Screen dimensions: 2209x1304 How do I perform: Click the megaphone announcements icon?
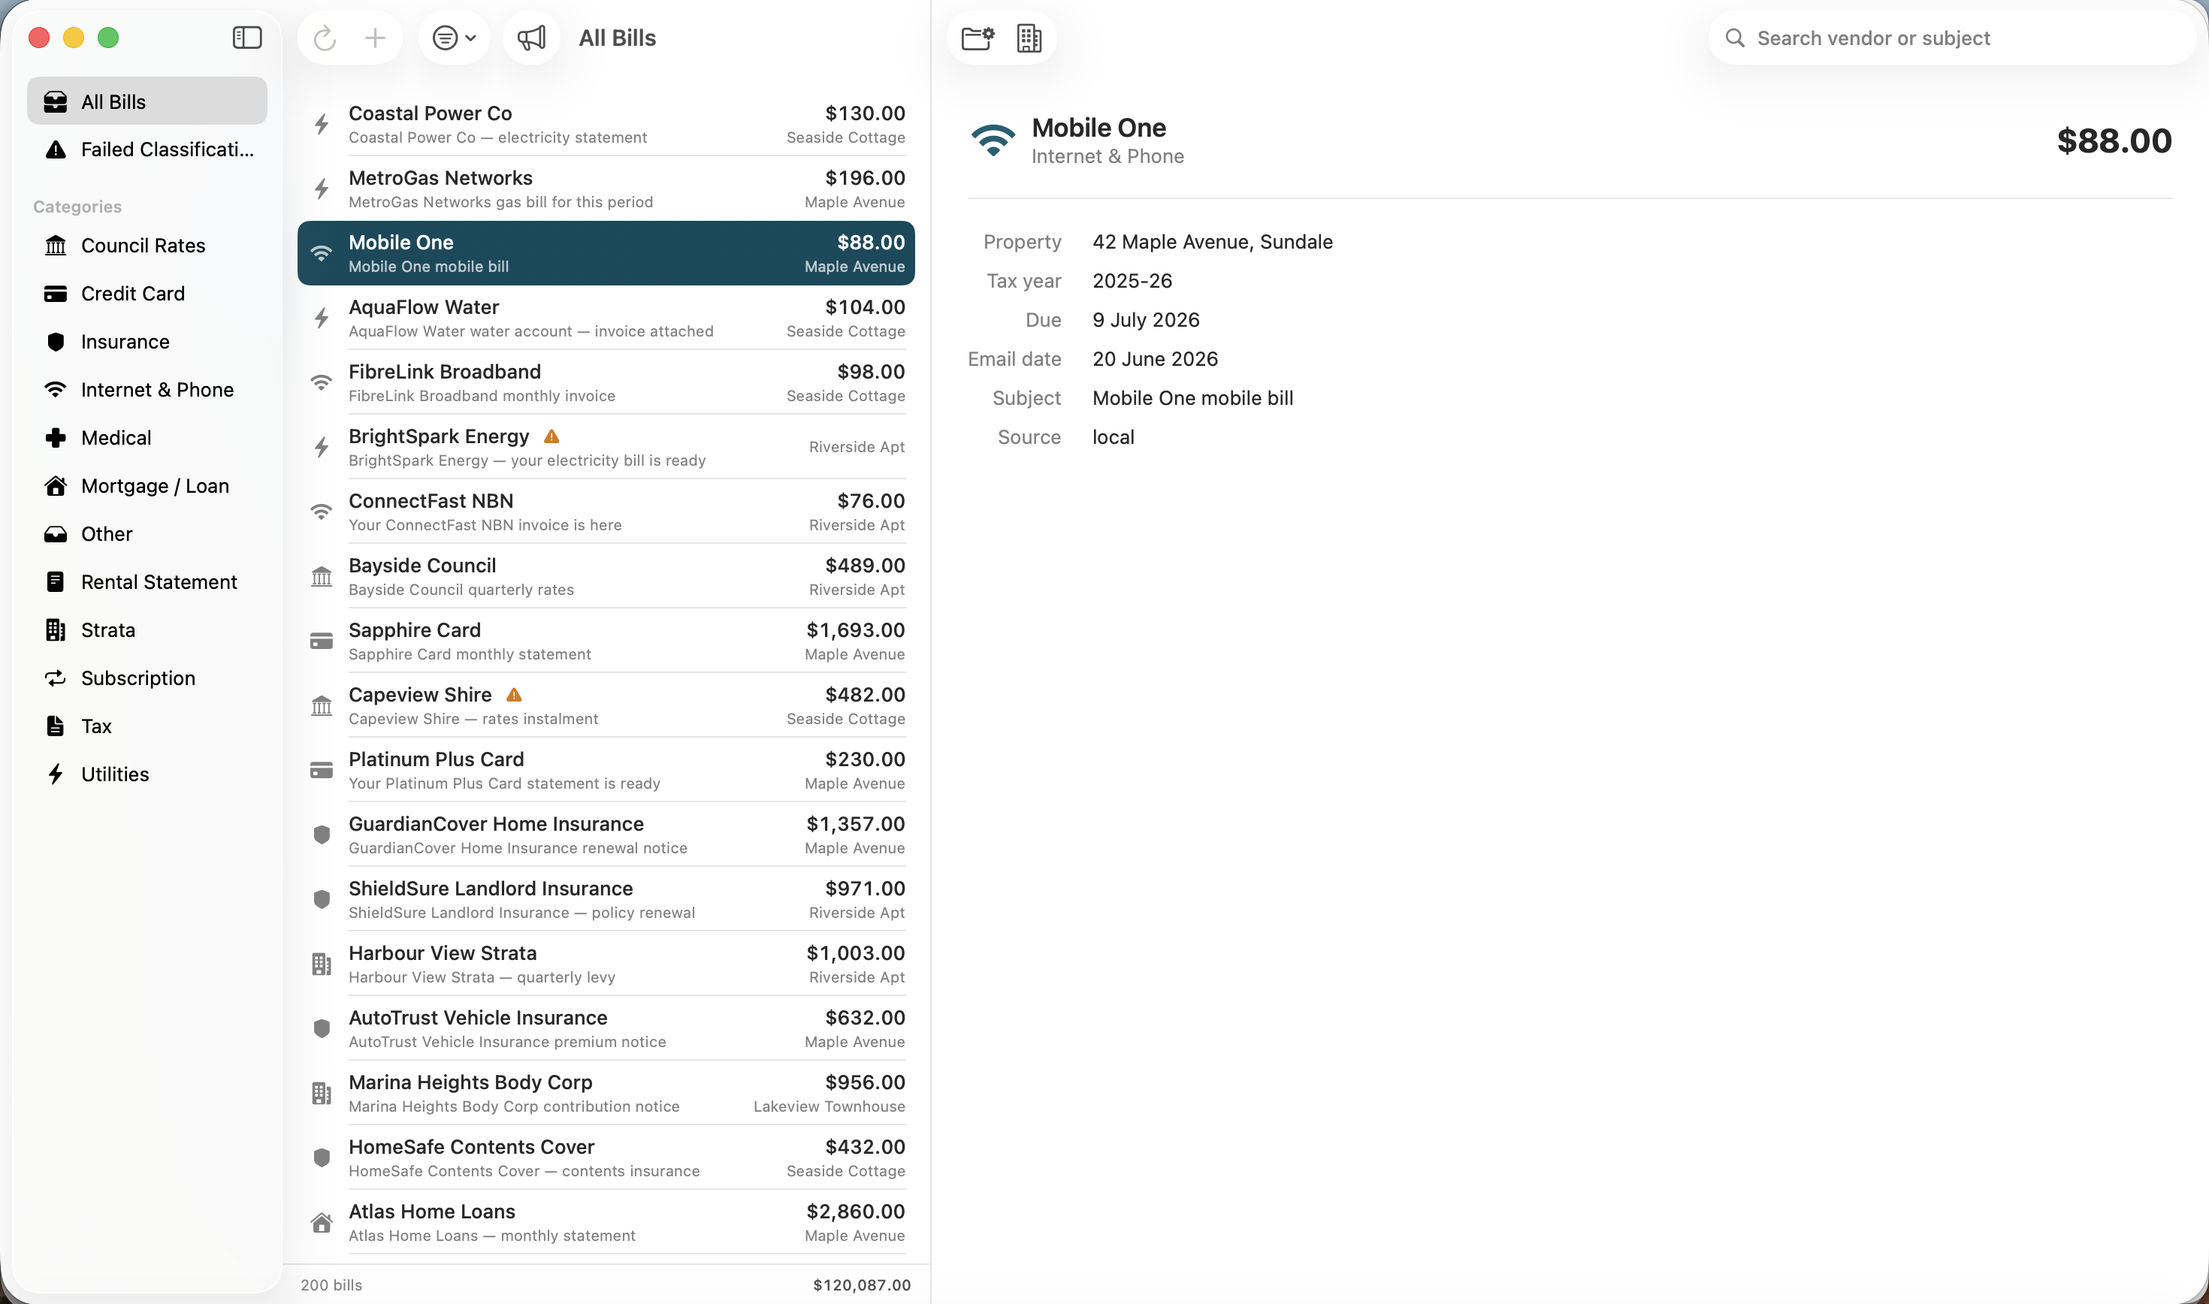tap(532, 38)
